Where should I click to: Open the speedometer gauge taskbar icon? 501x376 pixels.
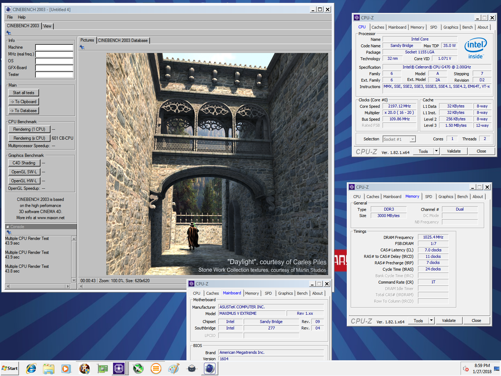click(x=192, y=368)
